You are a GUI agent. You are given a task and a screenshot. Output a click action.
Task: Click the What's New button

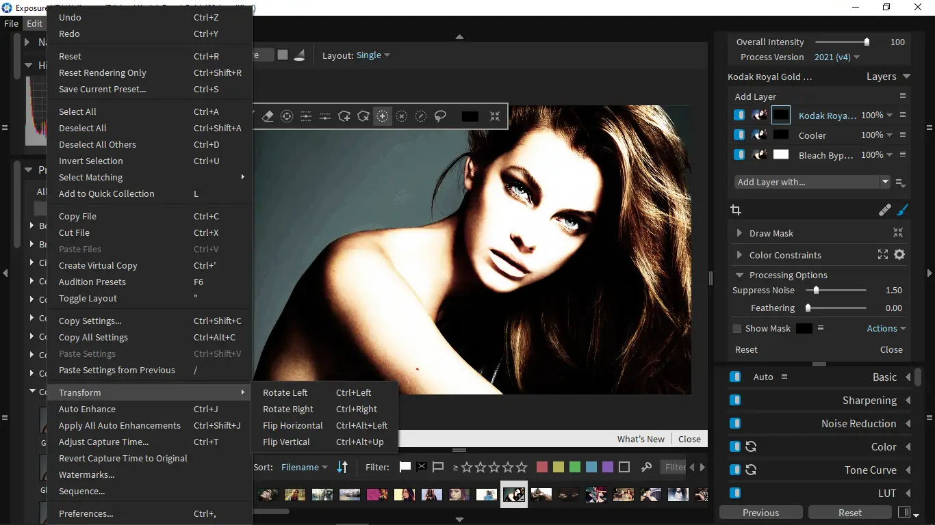coord(640,439)
